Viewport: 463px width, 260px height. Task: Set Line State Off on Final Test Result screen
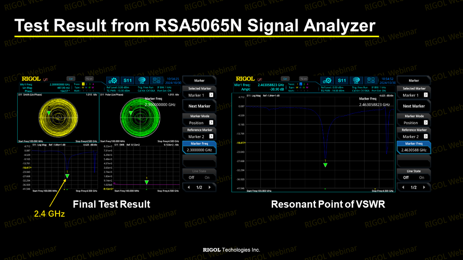click(x=191, y=177)
